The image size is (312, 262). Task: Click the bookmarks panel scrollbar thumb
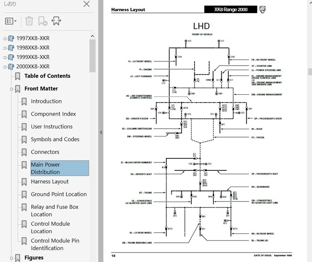click(93, 56)
